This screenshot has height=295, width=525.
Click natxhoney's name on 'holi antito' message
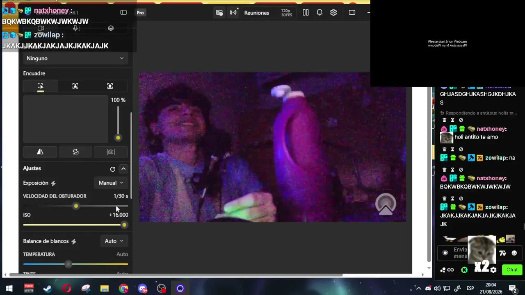pos(491,129)
